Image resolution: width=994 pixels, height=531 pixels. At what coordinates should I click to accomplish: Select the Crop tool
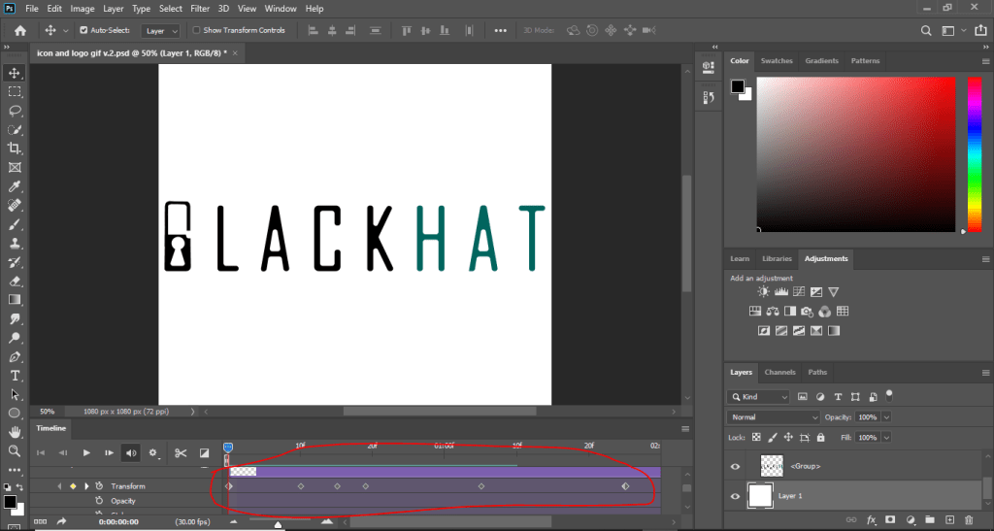(15, 149)
